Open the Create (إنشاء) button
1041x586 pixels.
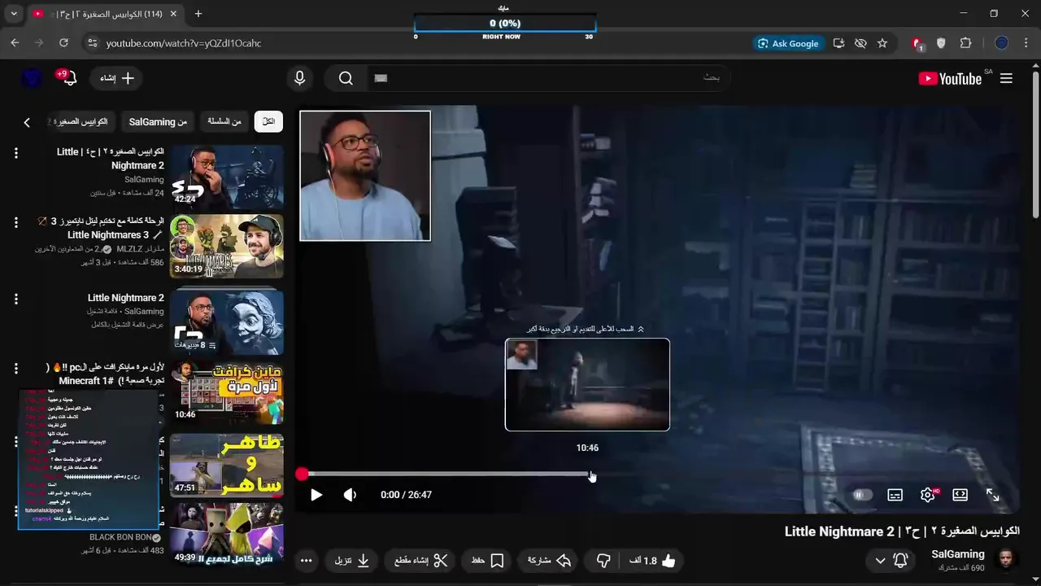(117, 78)
